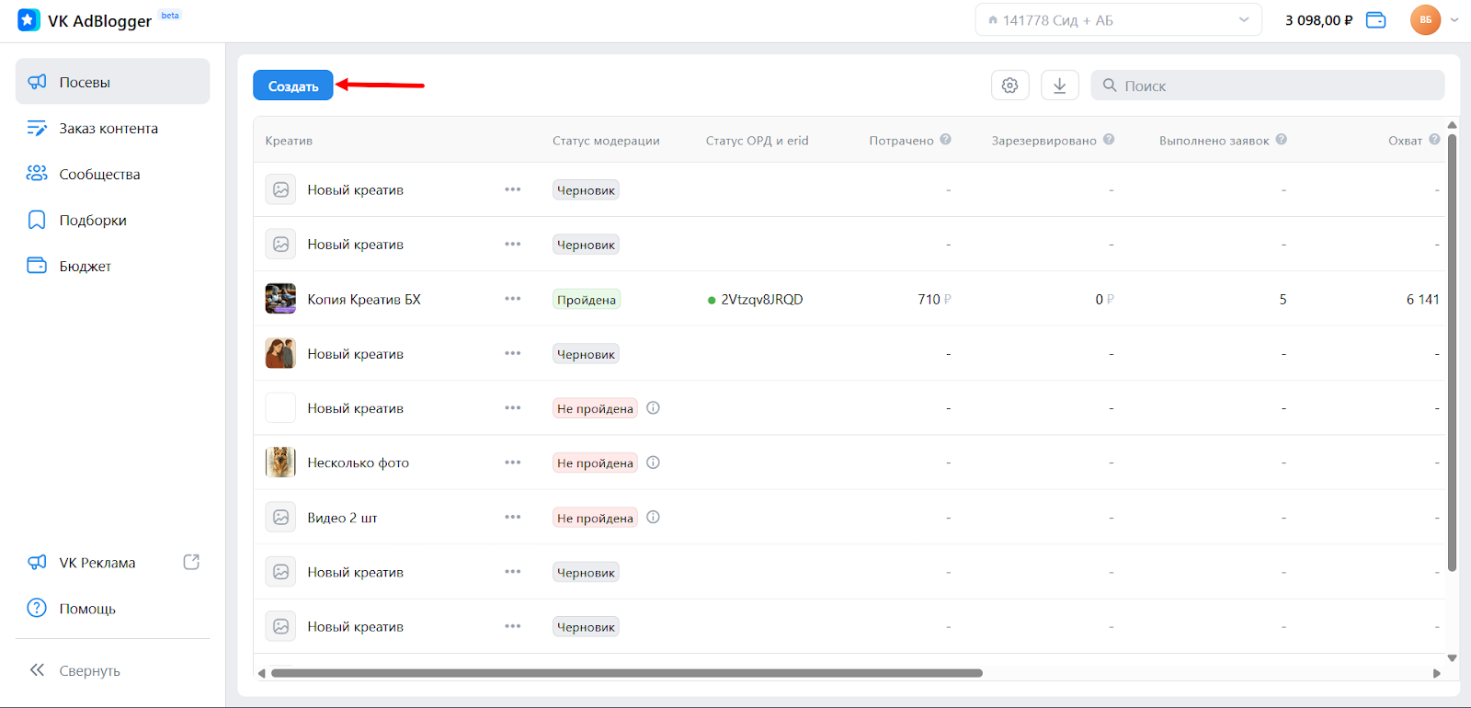Click the Потрачено help question icon
Image resolution: width=1471 pixels, height=708 pixels.
[x=945, y=140]
